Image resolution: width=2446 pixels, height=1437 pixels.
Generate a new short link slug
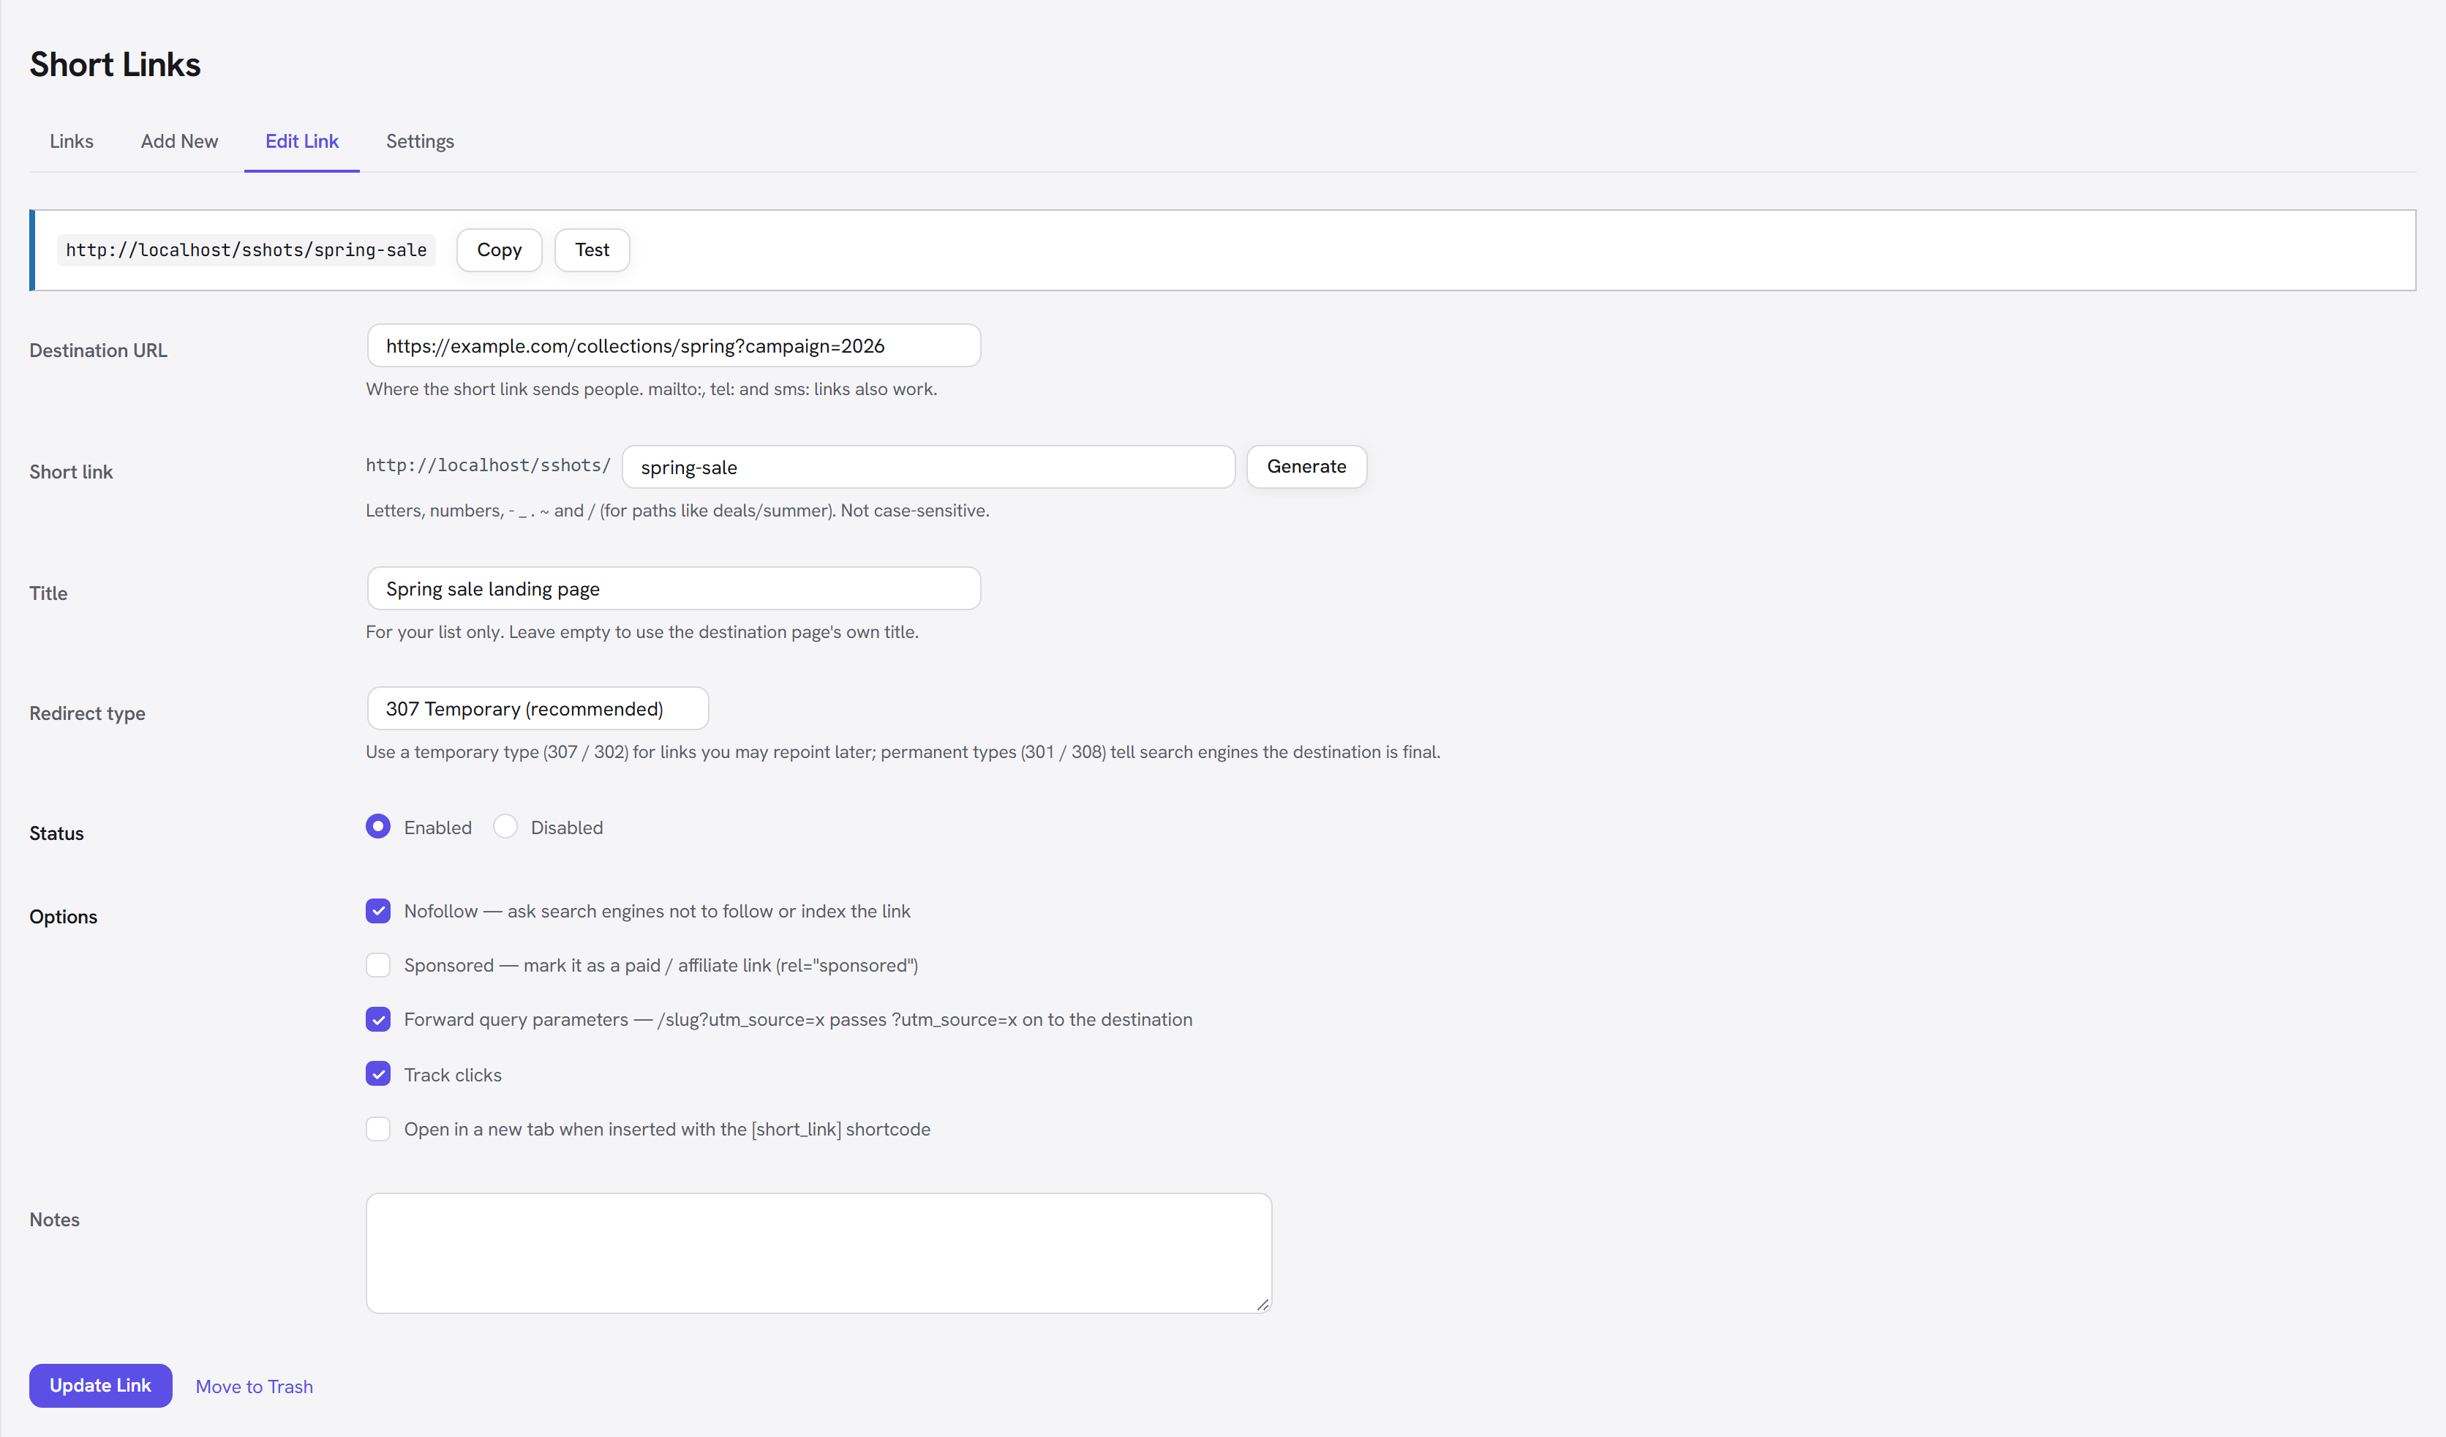tap(1306, 466)
